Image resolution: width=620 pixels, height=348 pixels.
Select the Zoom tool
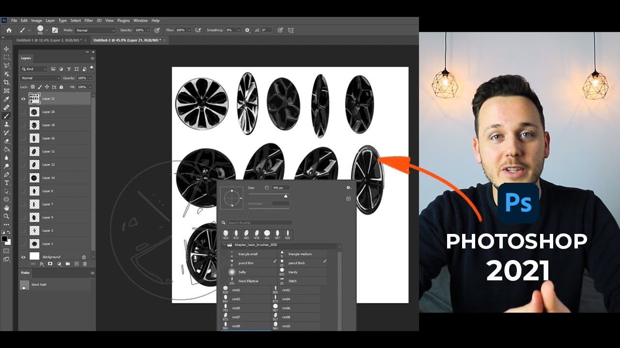tap(7, 216)
